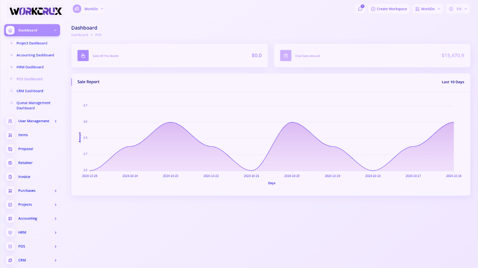
Task: Click the Invoice document icon
Action: click(10, 177)
